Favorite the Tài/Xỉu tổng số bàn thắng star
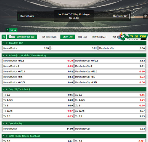 tap(7, 136)
